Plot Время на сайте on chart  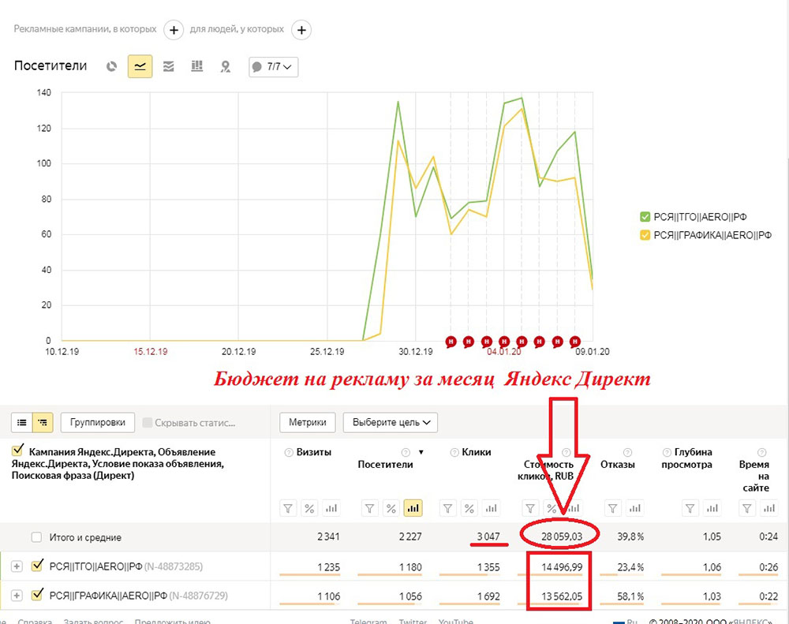pyautogui.click(x=769, y=508)
